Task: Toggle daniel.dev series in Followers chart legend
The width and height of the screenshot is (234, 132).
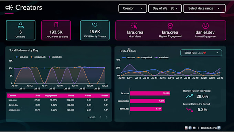Action: click(55, 57)
